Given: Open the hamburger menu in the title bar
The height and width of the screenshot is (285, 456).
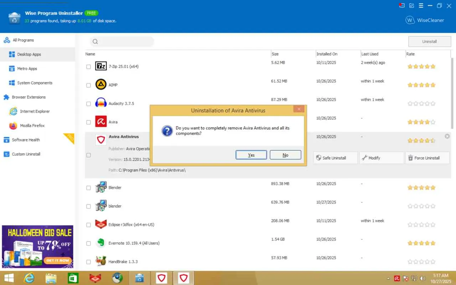Looking at the screenshot, I should [x=421, y=6].
